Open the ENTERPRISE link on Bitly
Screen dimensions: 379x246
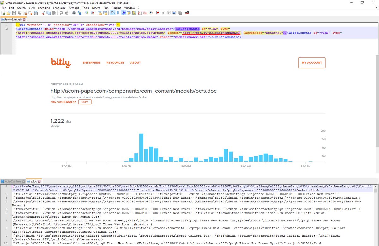point(92,63)
